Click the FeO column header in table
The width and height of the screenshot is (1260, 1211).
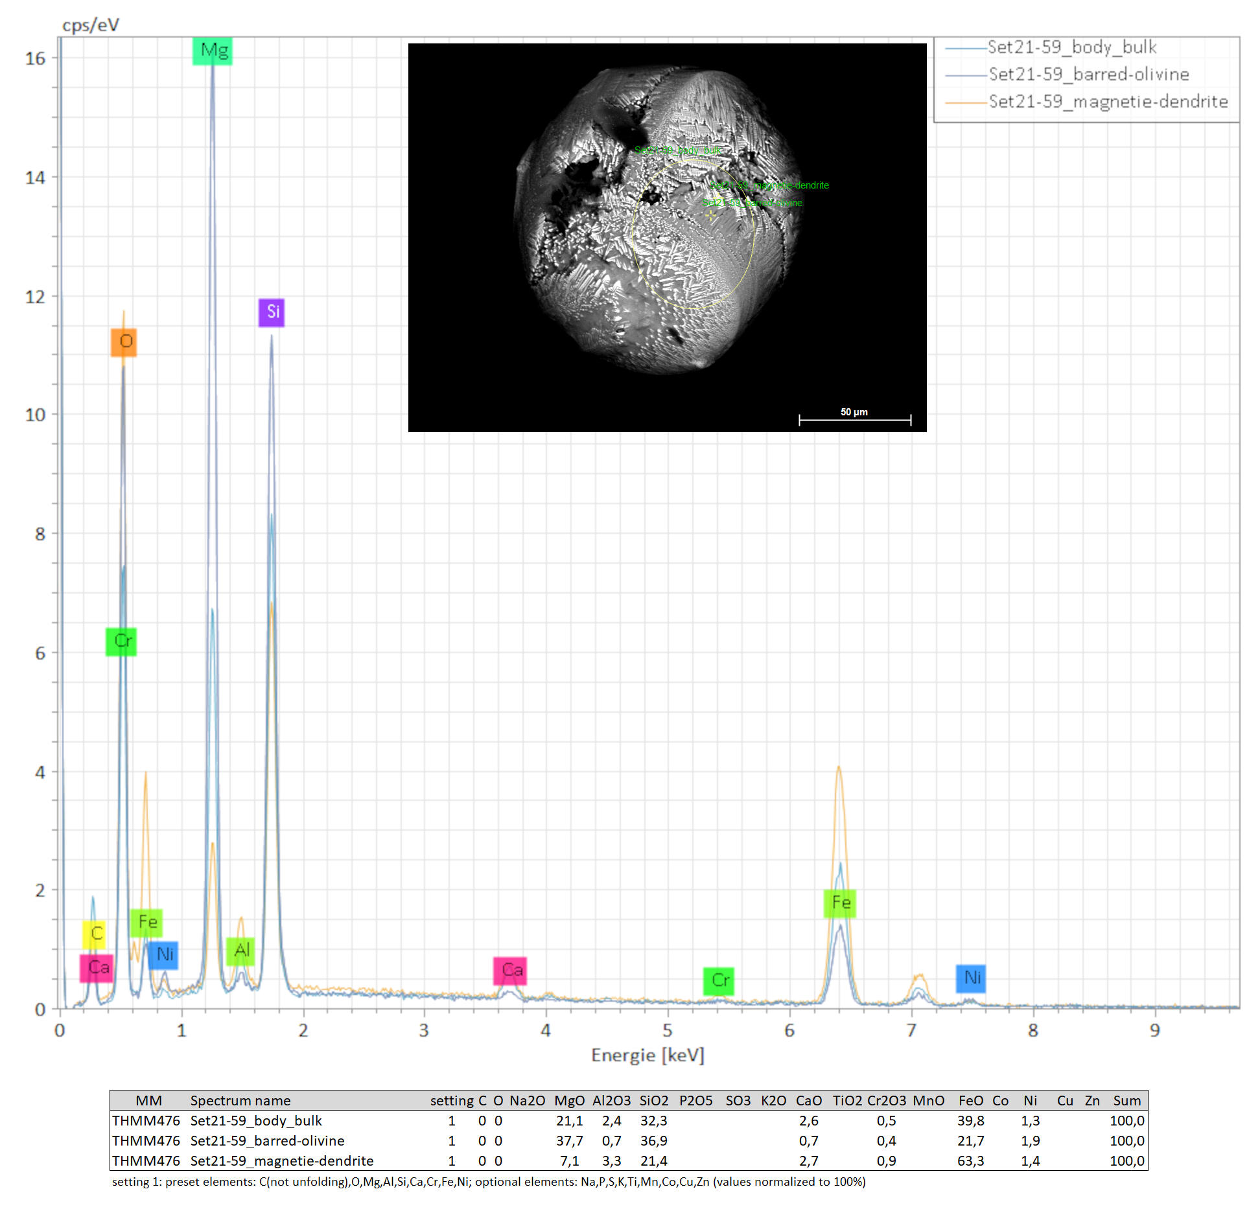(x=970, y=1100)
